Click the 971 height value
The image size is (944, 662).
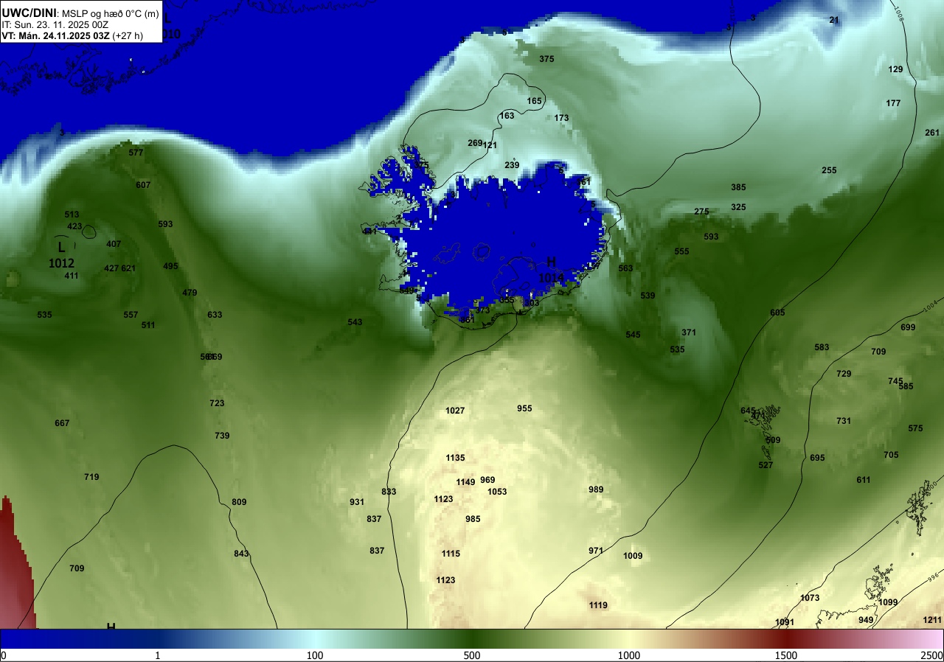pos(596,551)
